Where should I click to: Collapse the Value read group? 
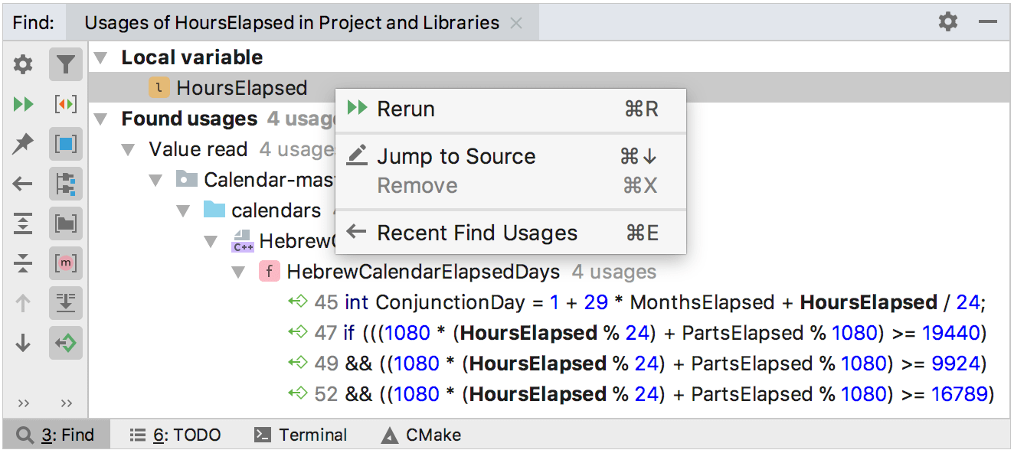127,148
